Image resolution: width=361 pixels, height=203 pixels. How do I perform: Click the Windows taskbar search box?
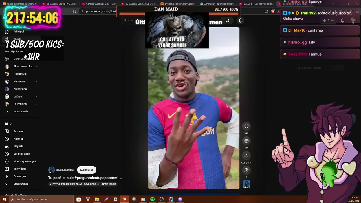pyautogui.click(x=41, y=199)
